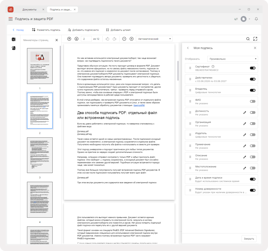Open signatures sidebar panel icon

click(x=14, y=48)
